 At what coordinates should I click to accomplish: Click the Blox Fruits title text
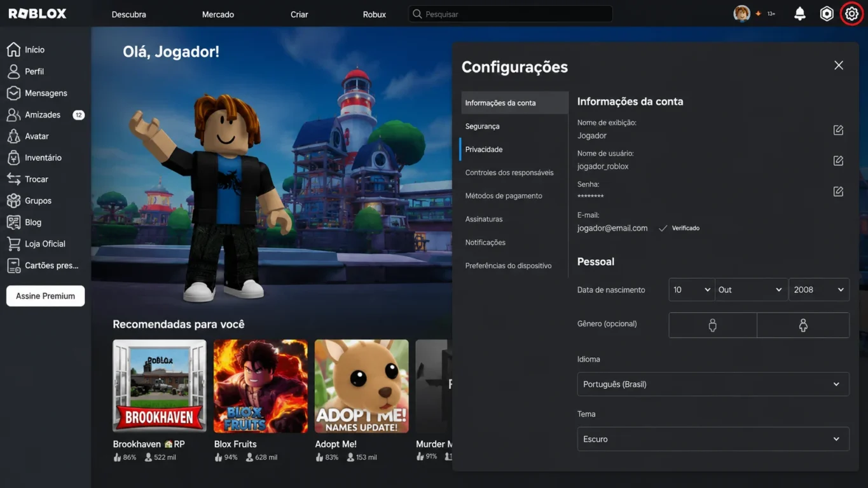coord(235,444)
